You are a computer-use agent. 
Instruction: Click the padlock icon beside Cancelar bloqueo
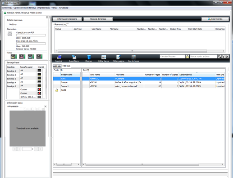coord(187,57)
